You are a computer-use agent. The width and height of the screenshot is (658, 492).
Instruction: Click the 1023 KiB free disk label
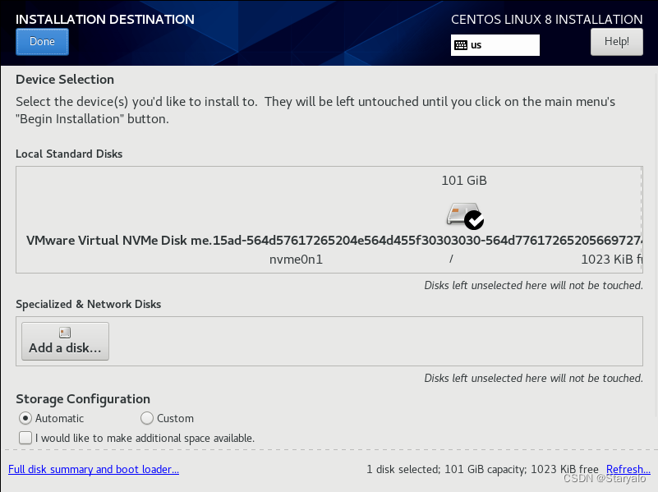pyautogui.click(x=611, y=260)
